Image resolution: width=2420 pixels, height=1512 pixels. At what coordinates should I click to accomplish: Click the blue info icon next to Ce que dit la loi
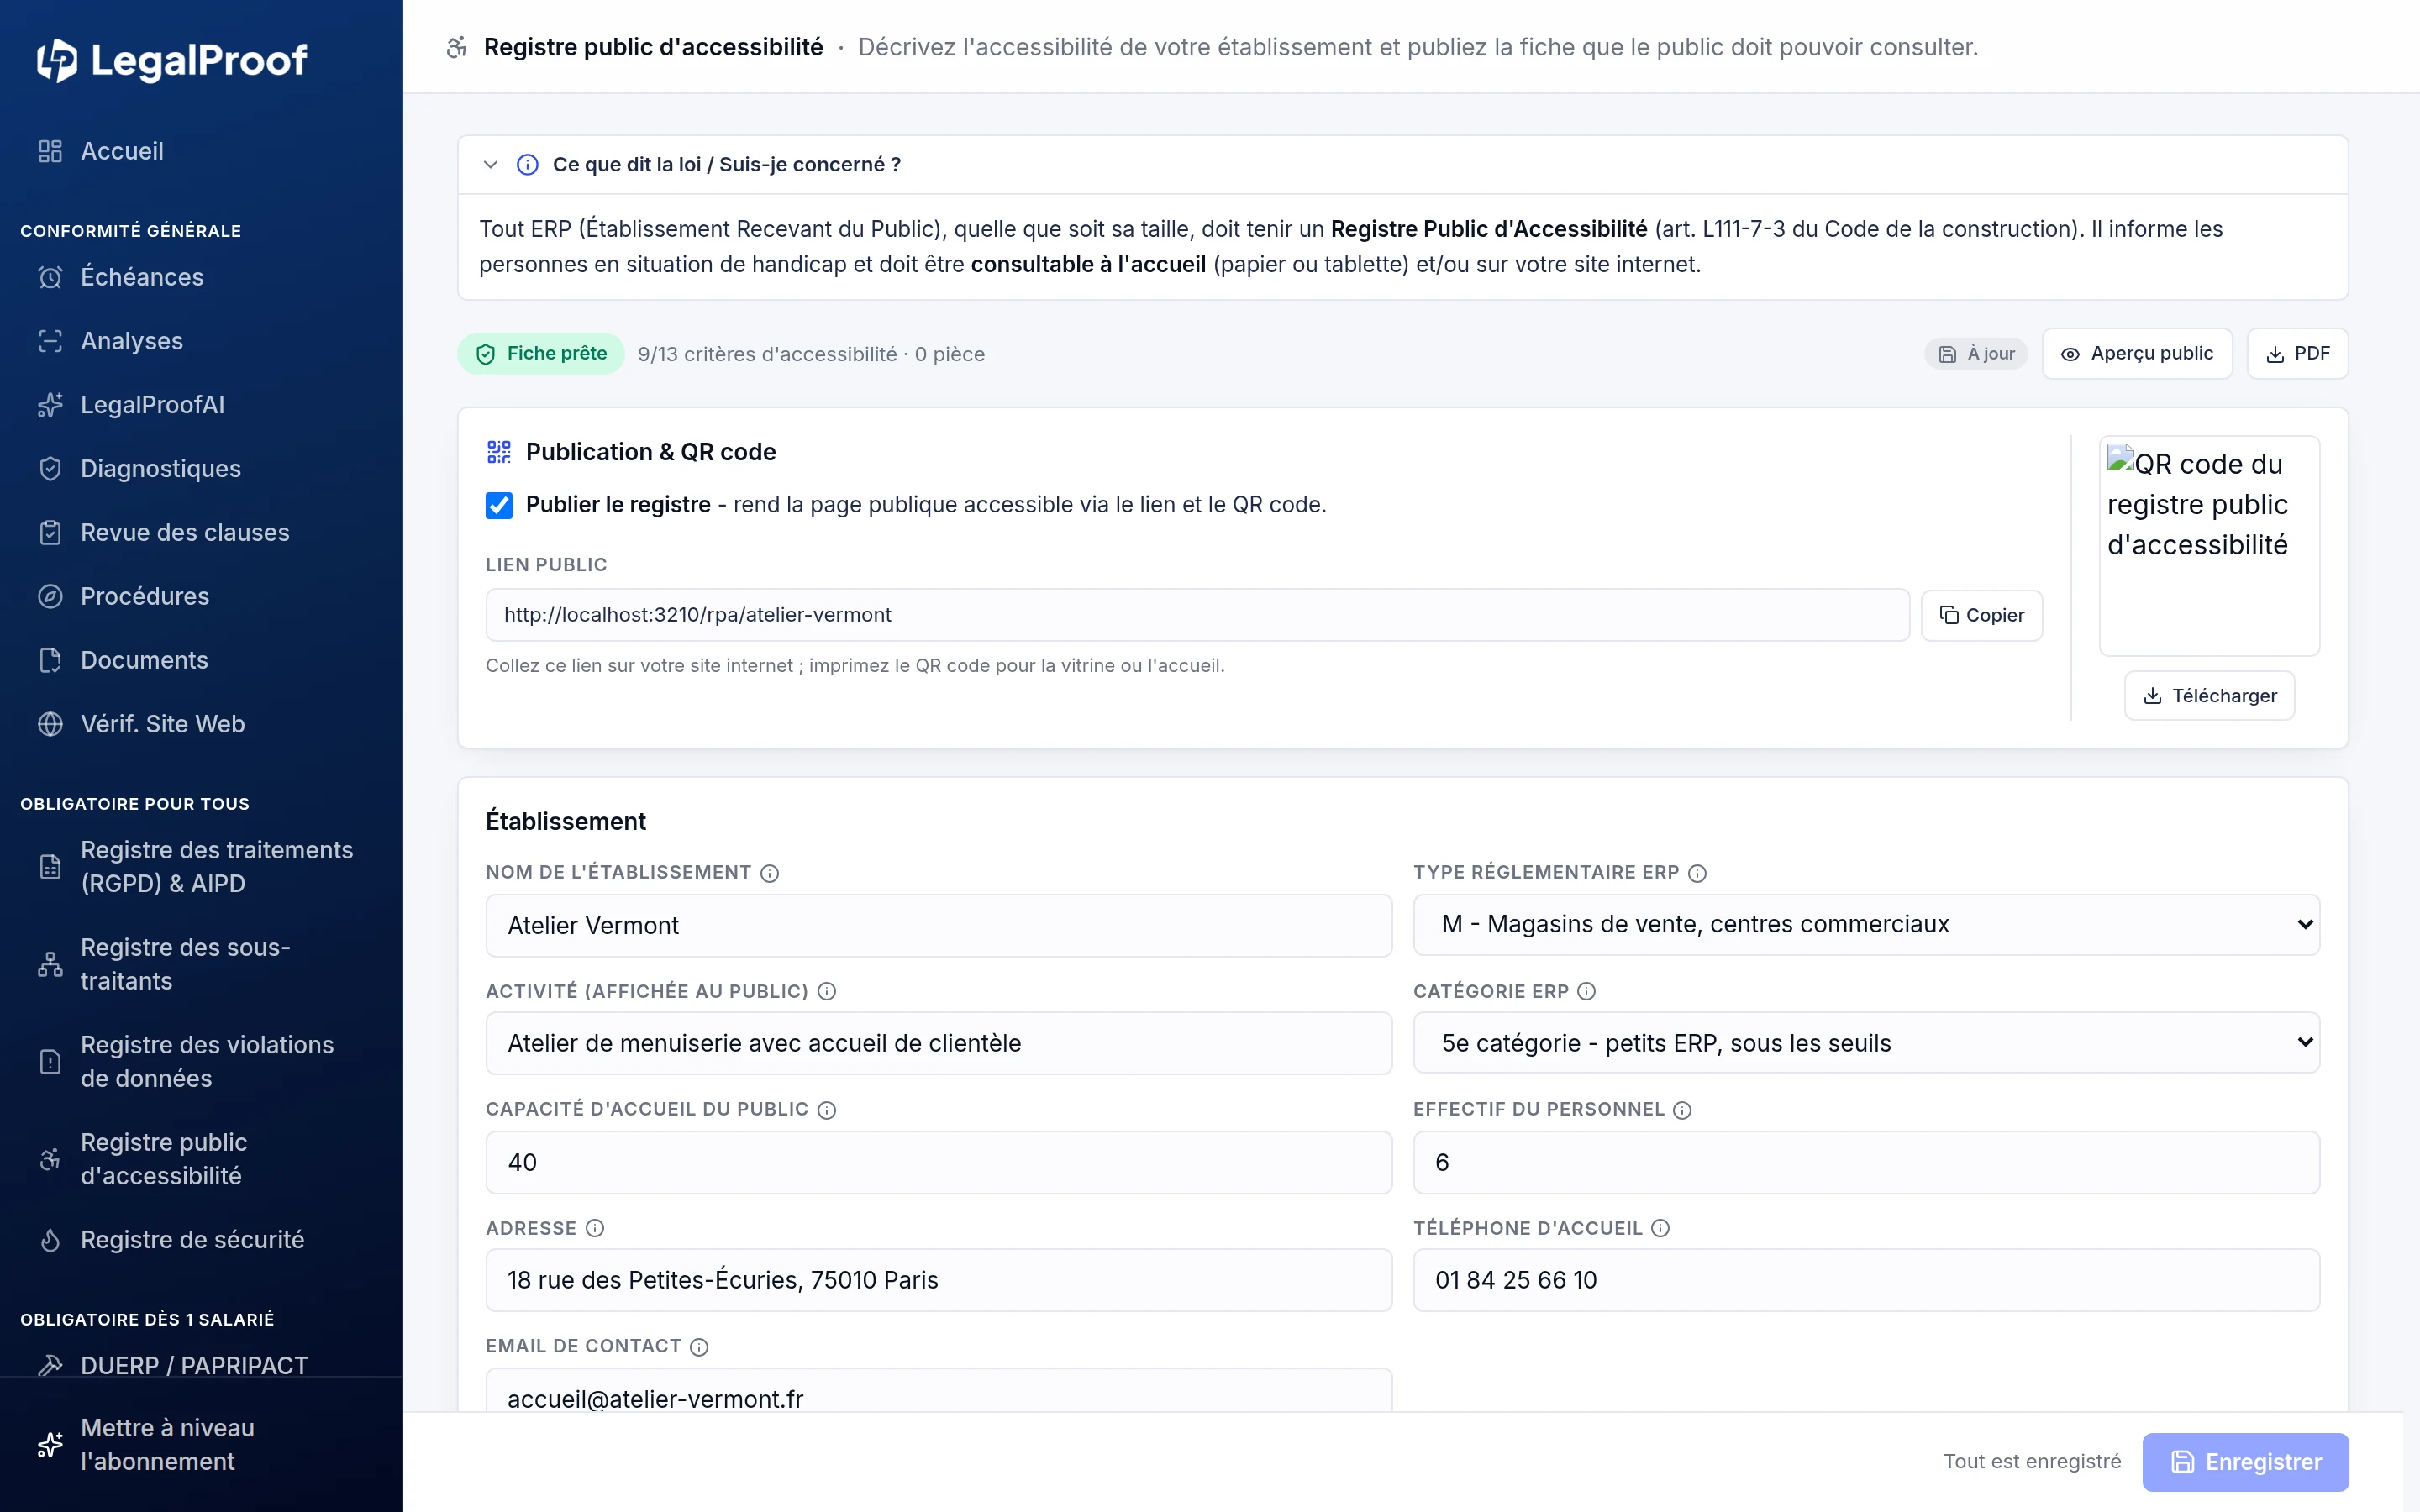click(x=527, y=165)
